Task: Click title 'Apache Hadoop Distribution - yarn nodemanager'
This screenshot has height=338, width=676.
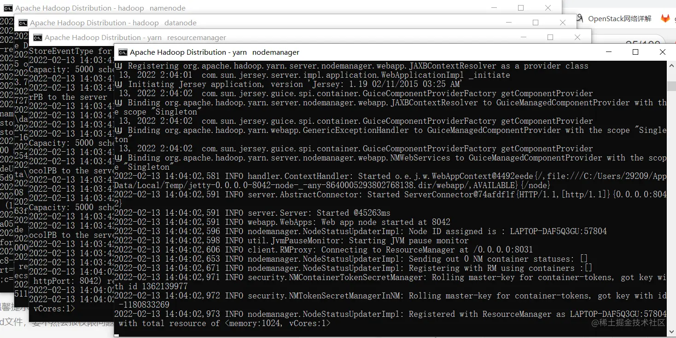Action: click(215, 52)
